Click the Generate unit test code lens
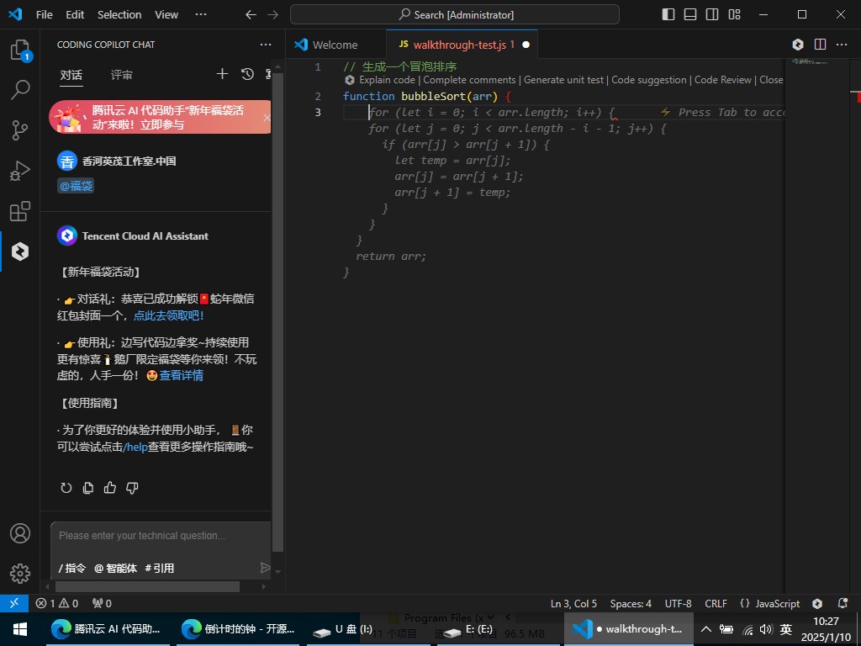This screenshot has height=646, width=861. point(563,80)
